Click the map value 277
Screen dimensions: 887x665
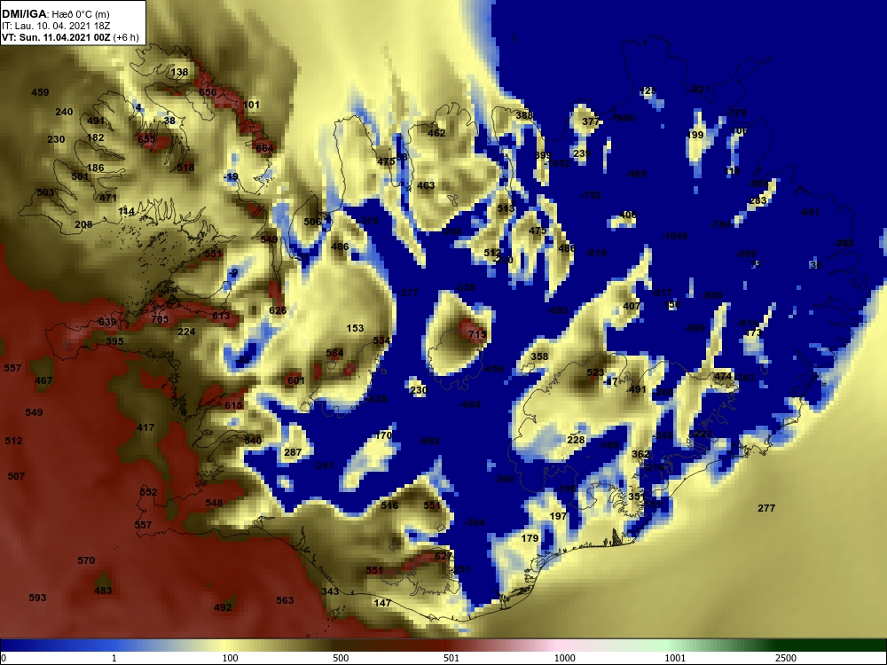pyautogui.click(x=766, y=508)
